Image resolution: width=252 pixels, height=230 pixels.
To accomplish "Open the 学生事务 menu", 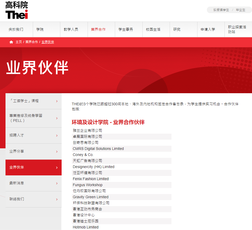I will coord(129,29).
